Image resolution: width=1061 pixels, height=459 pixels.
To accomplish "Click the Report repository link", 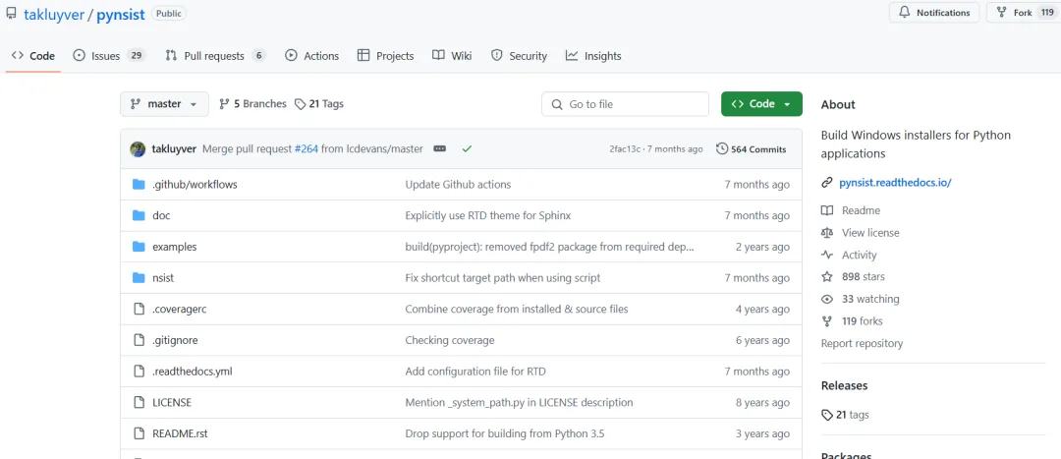I will 862,343.
